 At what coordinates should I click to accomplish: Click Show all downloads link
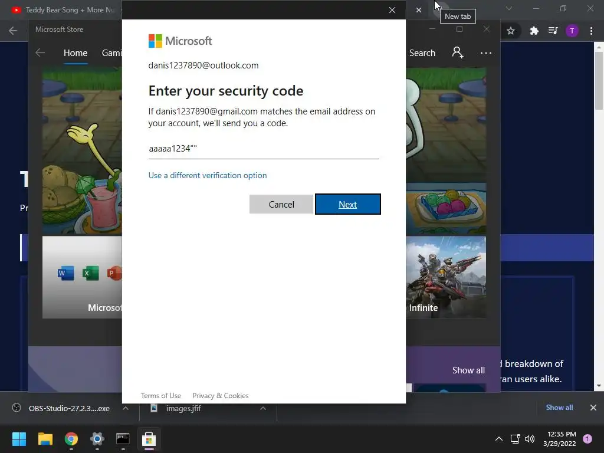[x=559, y=408]
